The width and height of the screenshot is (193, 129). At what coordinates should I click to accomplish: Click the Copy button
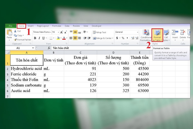pos(19,35)
